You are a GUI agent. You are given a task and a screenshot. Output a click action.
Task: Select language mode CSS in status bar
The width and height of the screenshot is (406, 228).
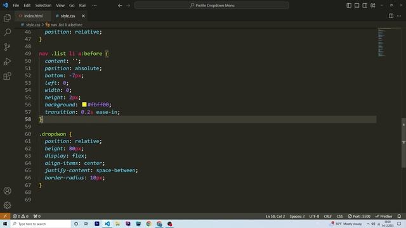[340, 216]
